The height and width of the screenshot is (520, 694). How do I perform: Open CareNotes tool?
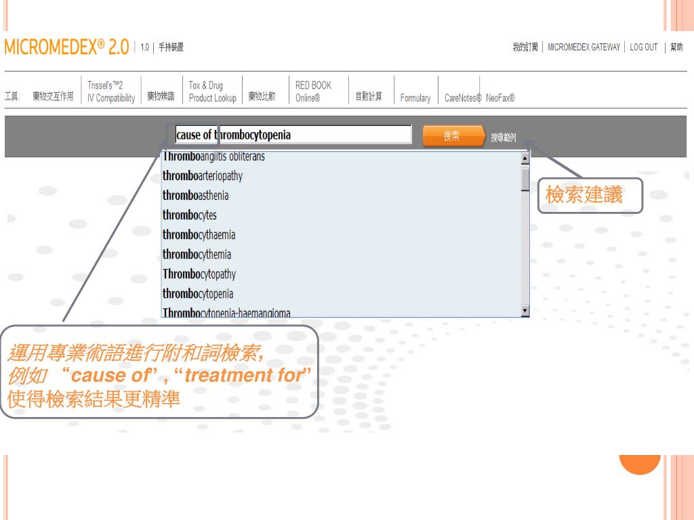[462, 97]
